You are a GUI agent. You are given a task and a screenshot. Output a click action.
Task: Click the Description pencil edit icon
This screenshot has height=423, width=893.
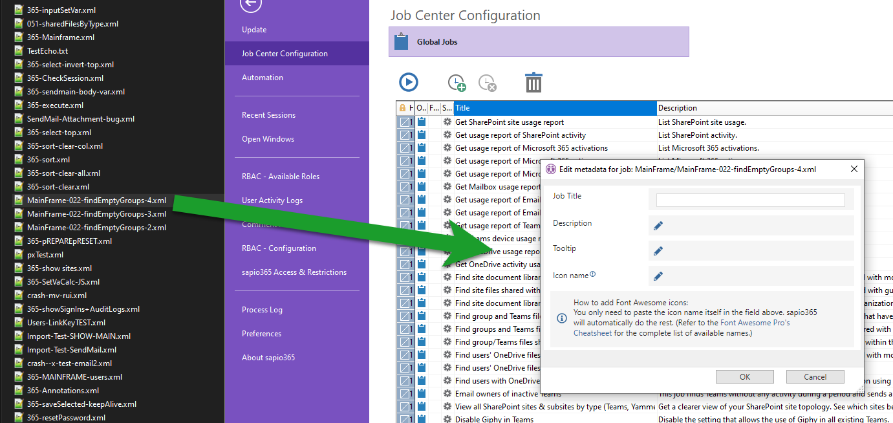pyautogui.click(x=658, y=226)
